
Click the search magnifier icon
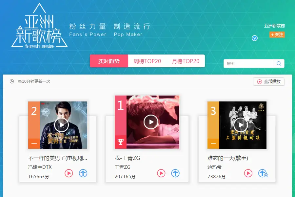pos(279,63)
